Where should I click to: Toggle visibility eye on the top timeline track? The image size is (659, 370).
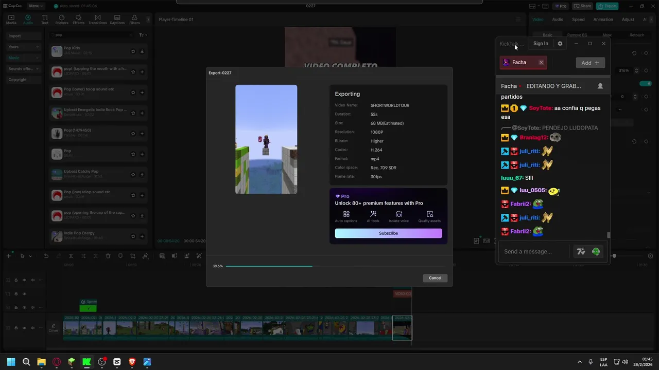click(24, 280)
